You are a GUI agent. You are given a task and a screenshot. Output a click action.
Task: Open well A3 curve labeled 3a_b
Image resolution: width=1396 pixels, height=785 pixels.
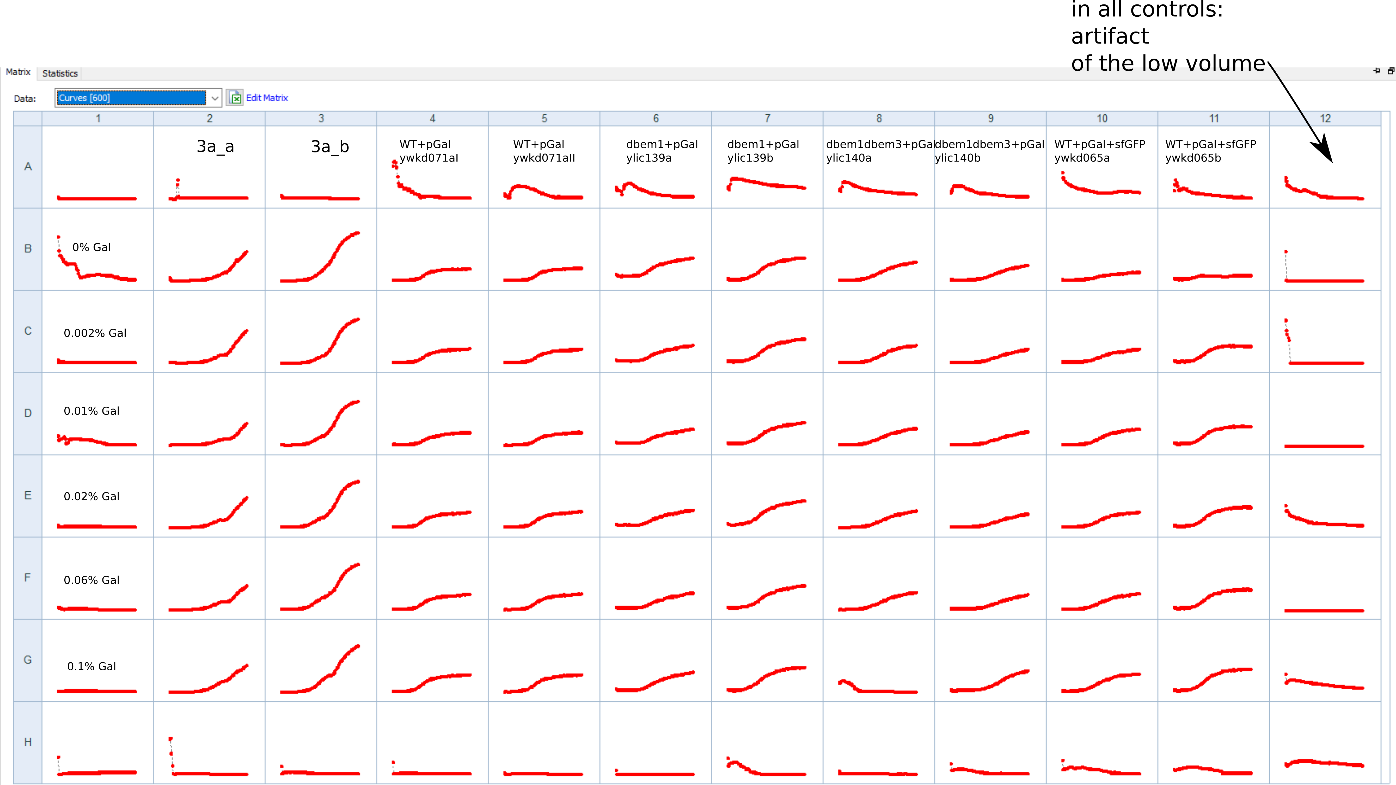click(x=321, y=167)
